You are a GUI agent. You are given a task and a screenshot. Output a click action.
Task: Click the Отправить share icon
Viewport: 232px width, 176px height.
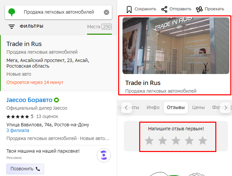(164, 9)
